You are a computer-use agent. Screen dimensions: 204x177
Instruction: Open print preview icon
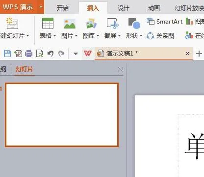click(39, 54)
